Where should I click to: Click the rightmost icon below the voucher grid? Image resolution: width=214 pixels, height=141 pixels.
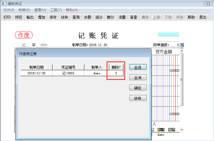172,130
